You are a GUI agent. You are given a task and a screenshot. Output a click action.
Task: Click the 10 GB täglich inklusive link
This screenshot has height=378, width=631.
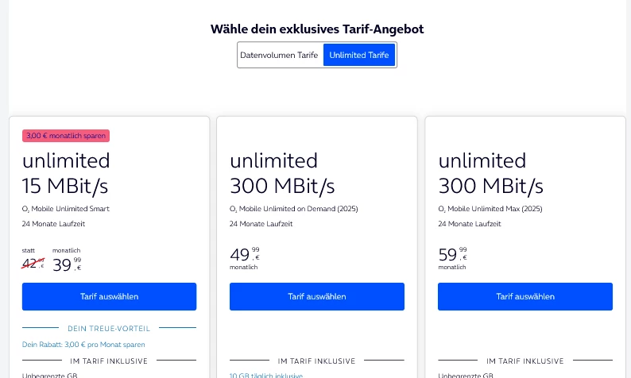click(266, 375)
